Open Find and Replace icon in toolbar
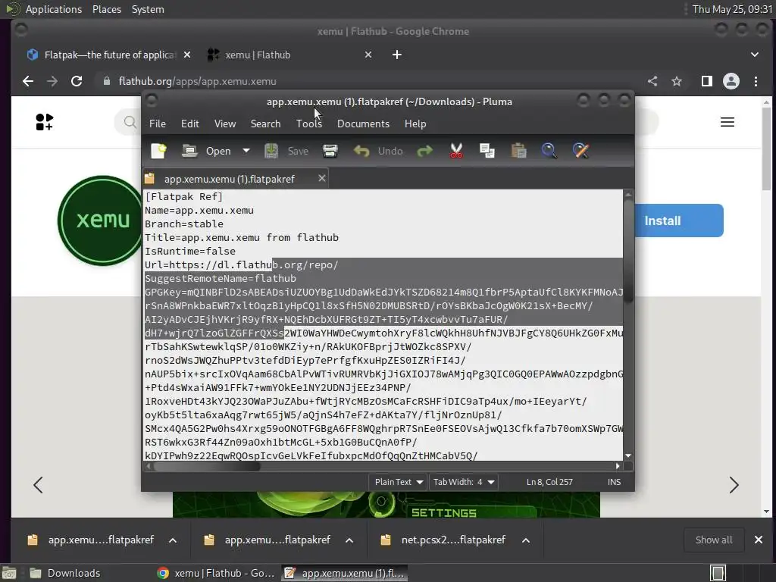The image size is (776, 582). (580, 151)
